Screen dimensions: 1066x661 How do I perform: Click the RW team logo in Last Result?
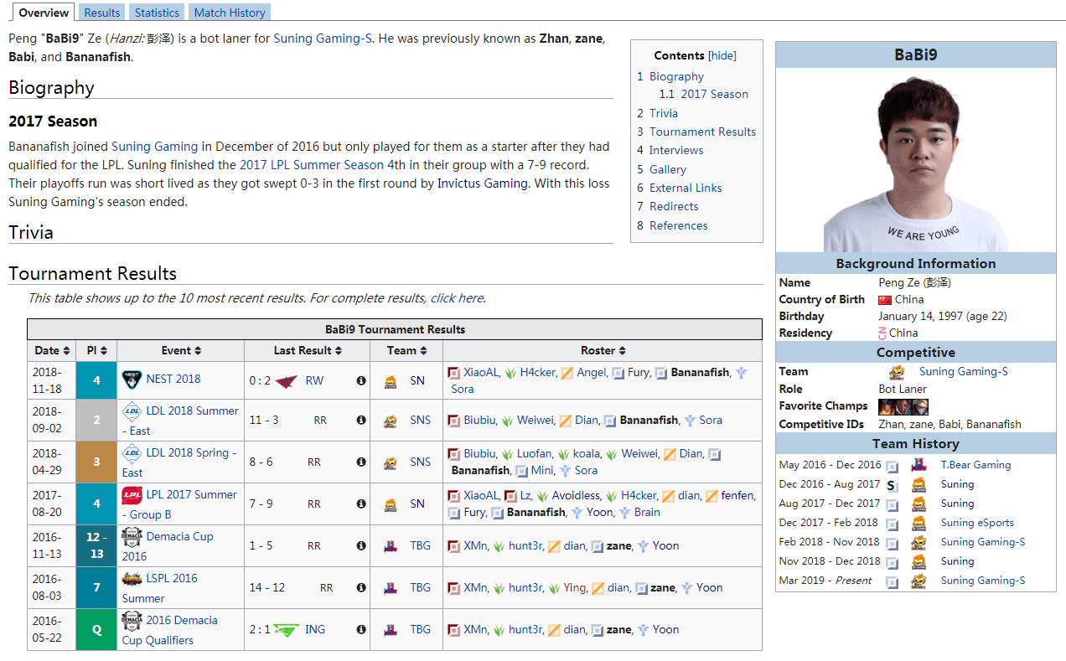click(287, 380)
